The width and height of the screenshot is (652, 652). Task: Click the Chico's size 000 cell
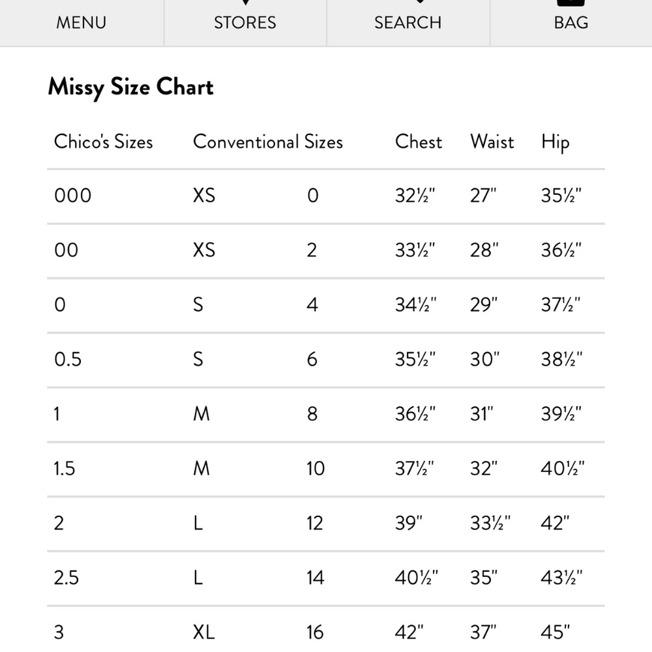click(x=72, y=196)
